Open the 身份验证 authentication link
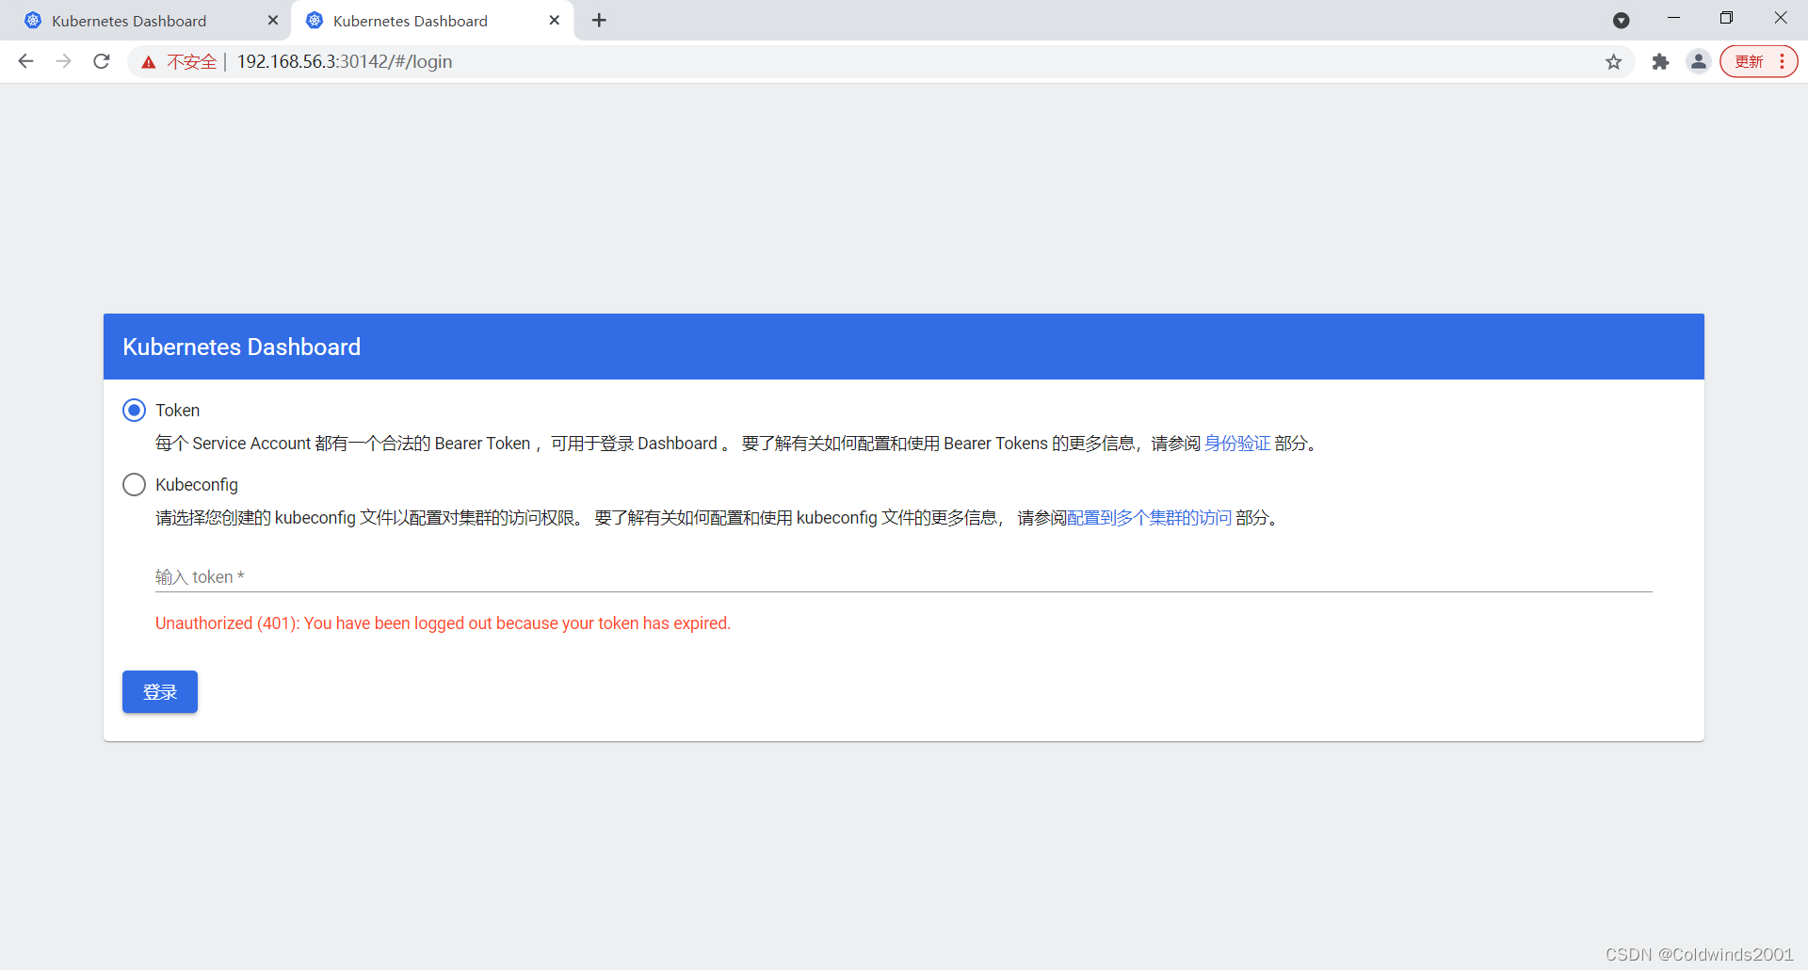The image size is (1808, 970). coord(1237,443)
